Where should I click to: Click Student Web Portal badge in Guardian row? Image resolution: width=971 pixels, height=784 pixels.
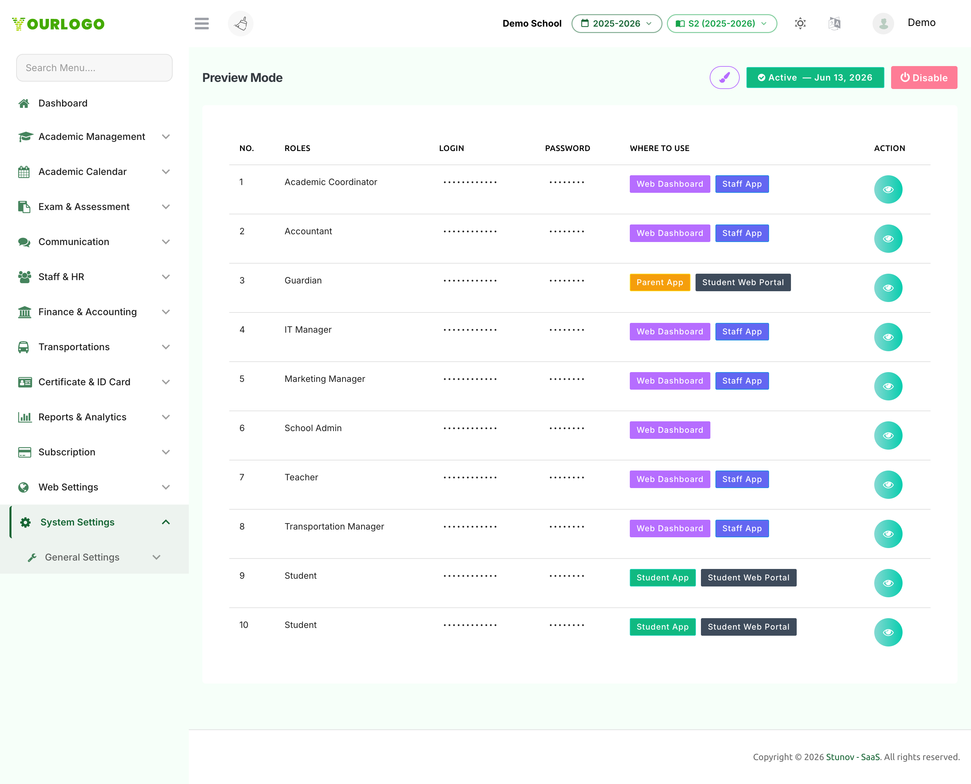[x=743, y=283]
